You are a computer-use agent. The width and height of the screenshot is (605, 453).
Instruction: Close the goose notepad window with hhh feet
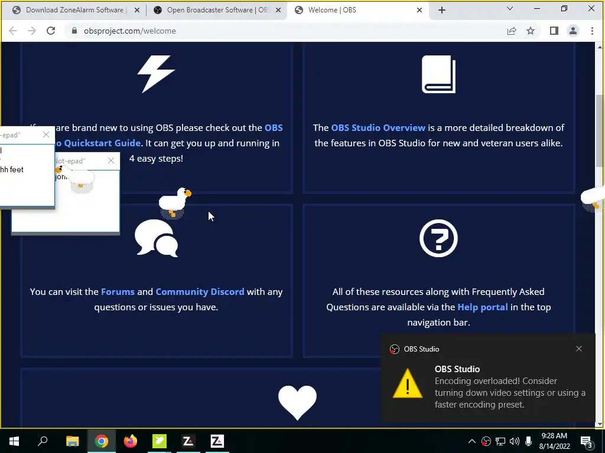coord(46,134)
